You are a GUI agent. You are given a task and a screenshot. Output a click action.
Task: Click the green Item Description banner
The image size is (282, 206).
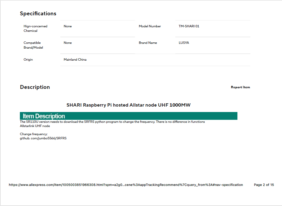tap(128, 116)
